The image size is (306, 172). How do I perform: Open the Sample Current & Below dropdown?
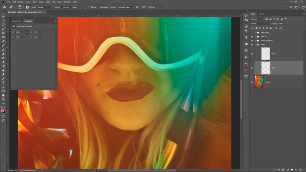(x=125, y=7)
